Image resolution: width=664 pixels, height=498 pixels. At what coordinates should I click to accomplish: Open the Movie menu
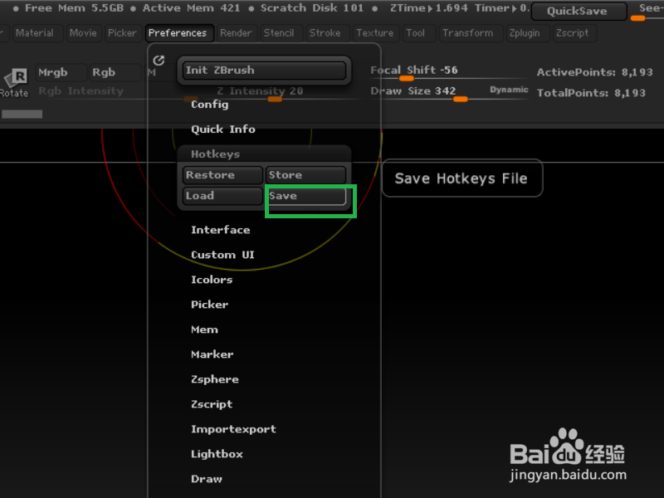coord(83,33)
